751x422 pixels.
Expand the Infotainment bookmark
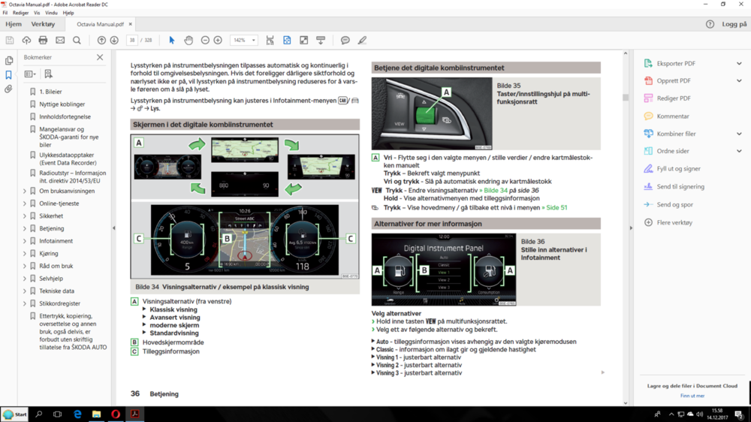(25, 241)
